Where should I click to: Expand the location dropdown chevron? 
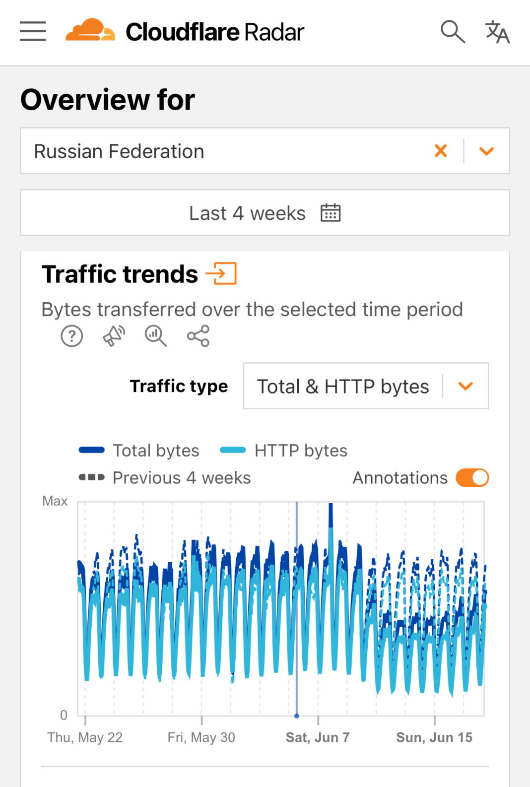click(x=487, y=151)
